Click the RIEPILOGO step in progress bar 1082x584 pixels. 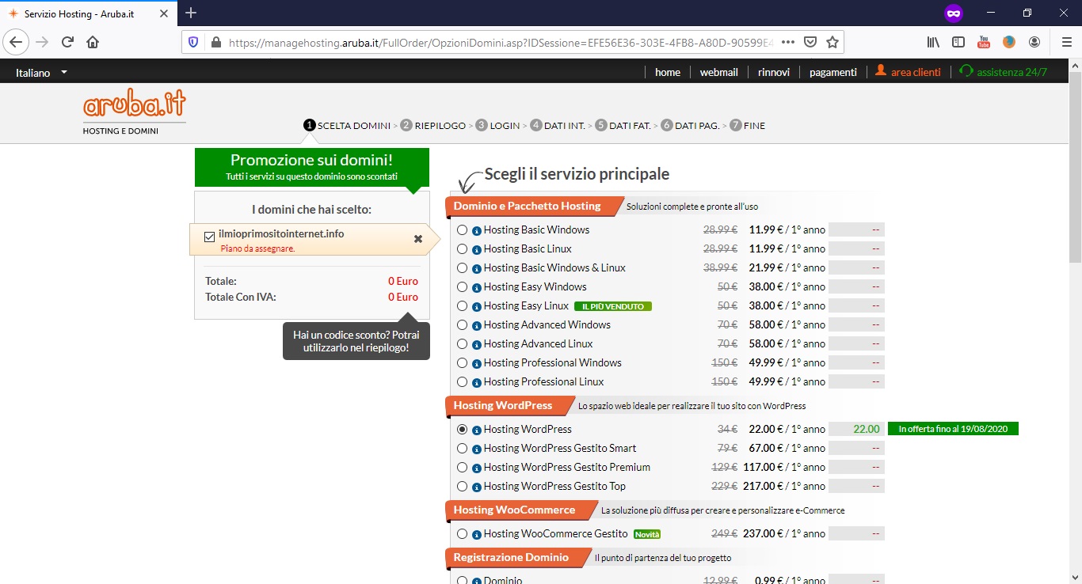[433, 125]
